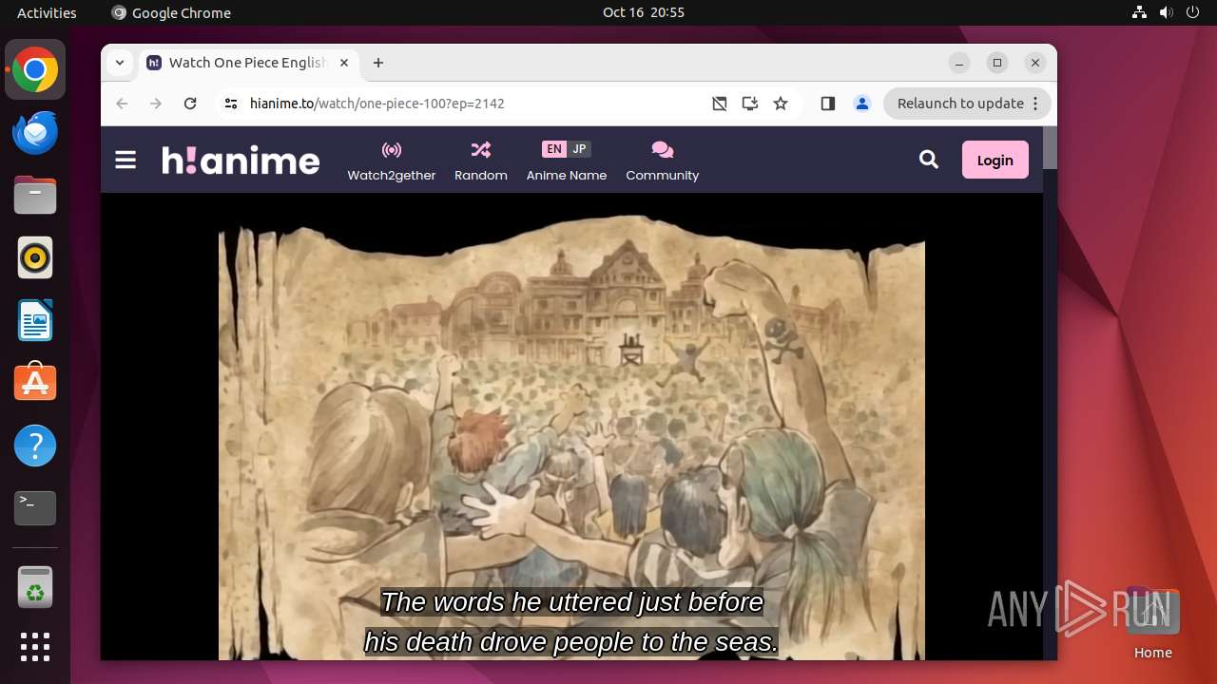Open Ubuntu Software store from dock
The height and width of the screenshot is (684, 1217).
point(35,383)
